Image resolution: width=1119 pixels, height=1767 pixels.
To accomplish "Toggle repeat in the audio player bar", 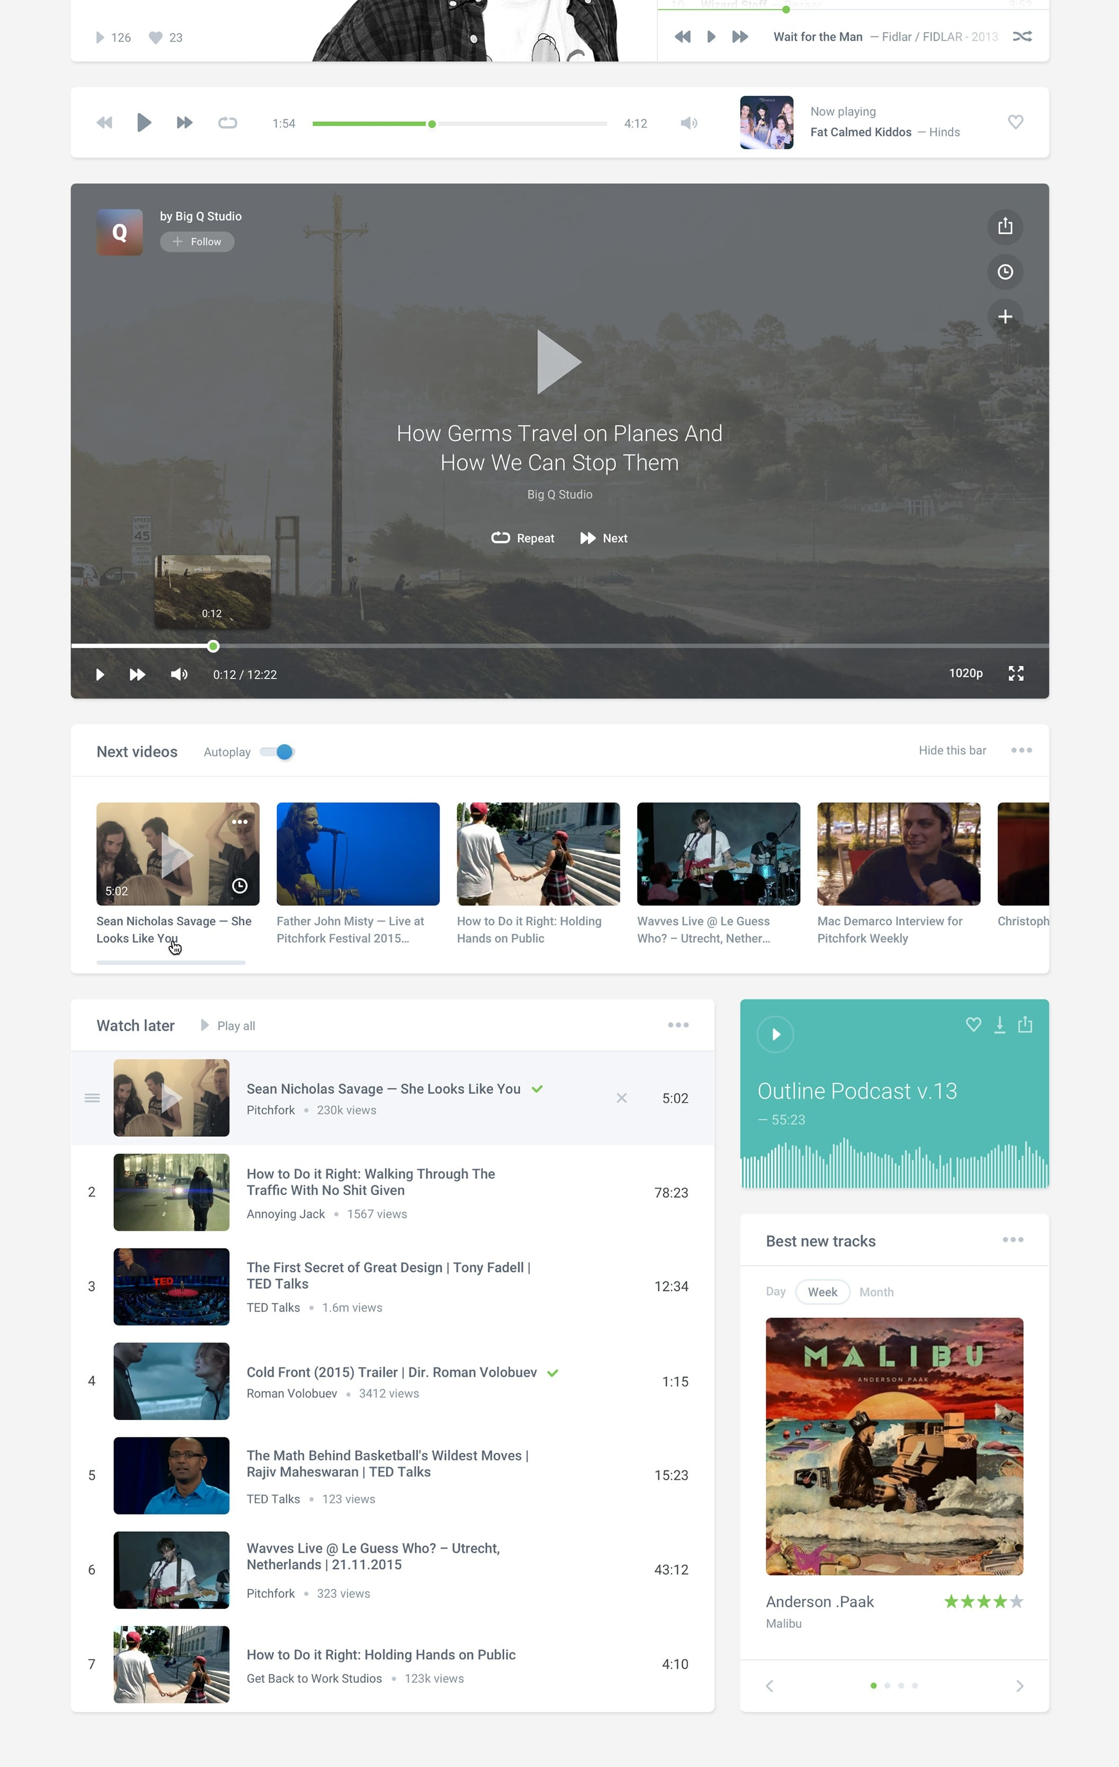I will pos(227,122).
